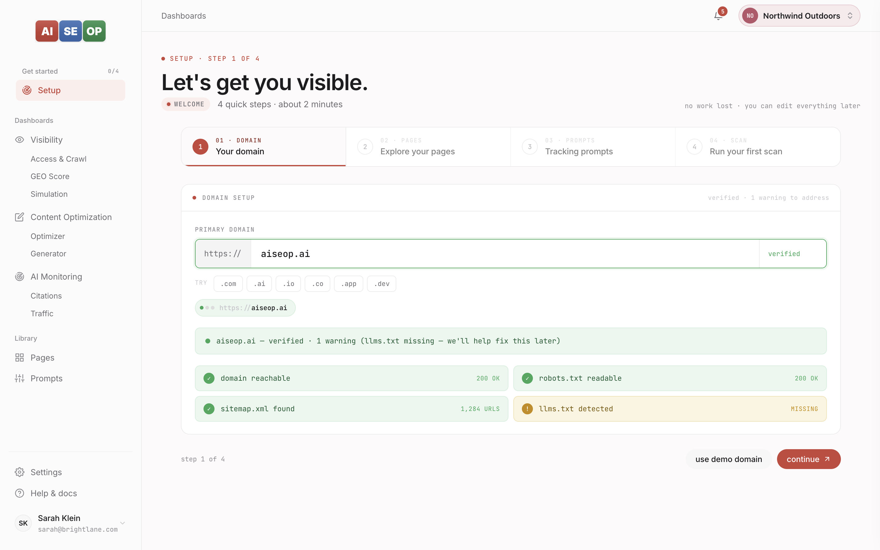Select step 1 Your domain tab
880x550 pixels.
click(x=264, y=147)
